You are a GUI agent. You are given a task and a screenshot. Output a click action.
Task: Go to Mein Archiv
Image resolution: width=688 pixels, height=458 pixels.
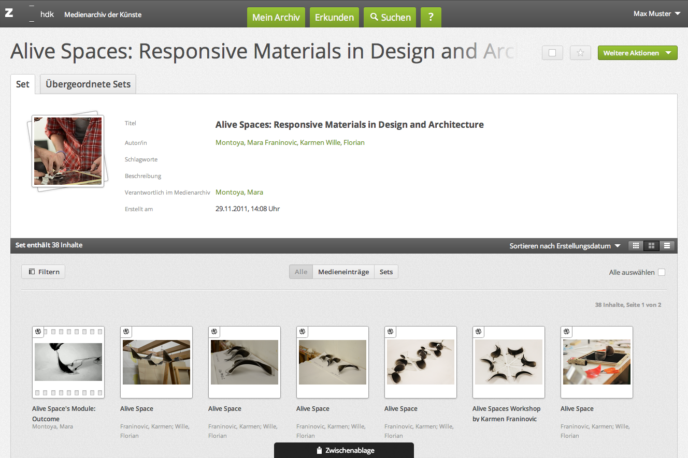pyautogui.click(x=276, y=17)
